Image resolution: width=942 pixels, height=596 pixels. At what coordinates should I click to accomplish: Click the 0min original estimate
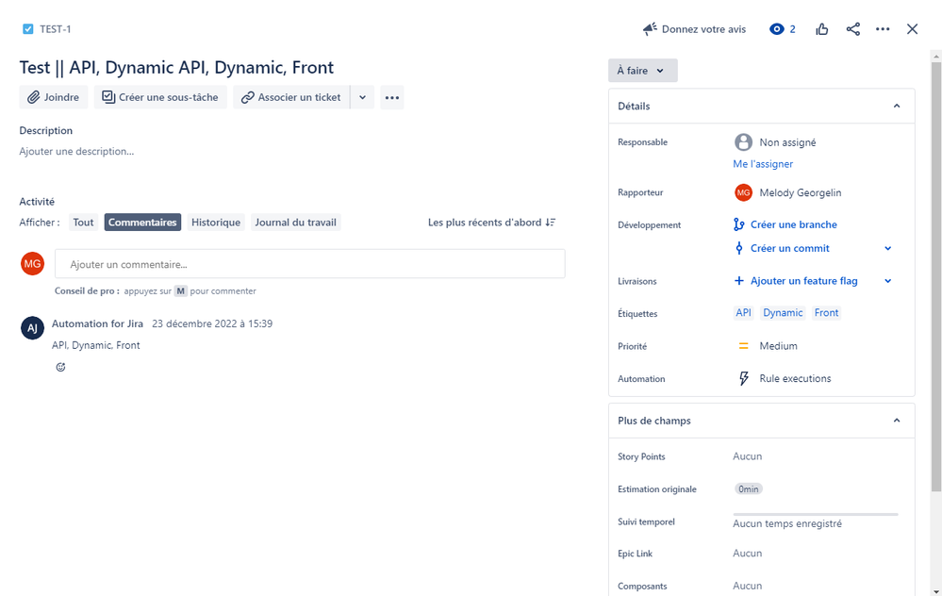(x=748, y=489)
